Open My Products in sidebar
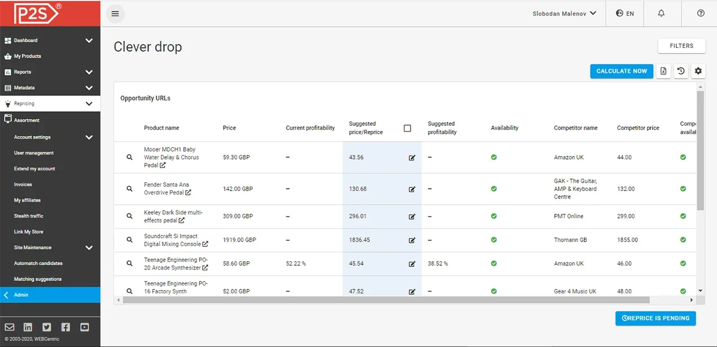Screen dimensions: 717x347 coord(28,56)
